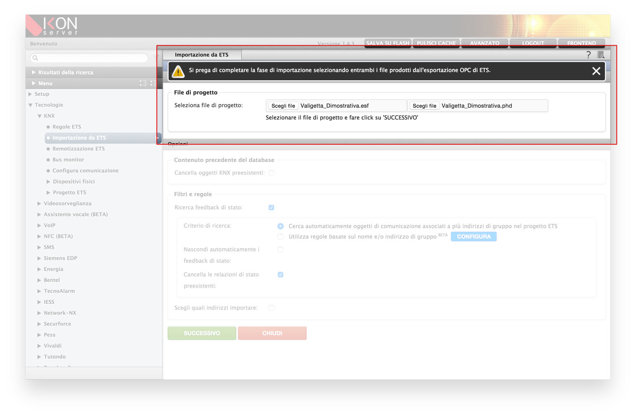Select the Importazione da ETS tab
This screenshot has height=416, width=636.
pyautogui.click(x=202, y=55)
